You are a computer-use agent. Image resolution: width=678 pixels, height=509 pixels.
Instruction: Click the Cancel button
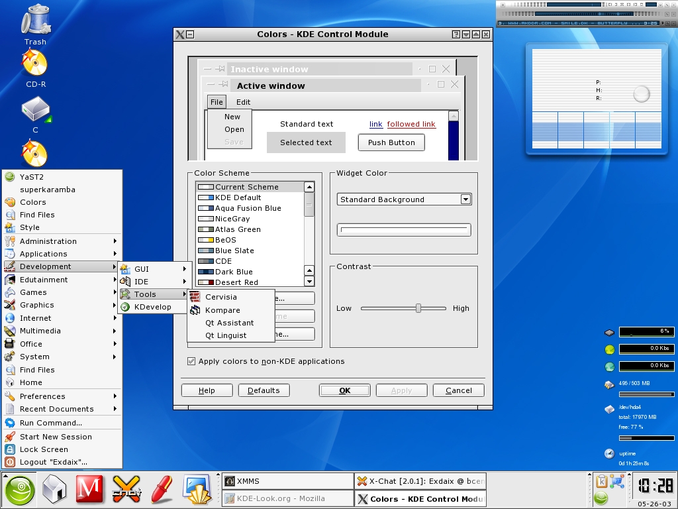pyautogui.click(x=459, y=390)
